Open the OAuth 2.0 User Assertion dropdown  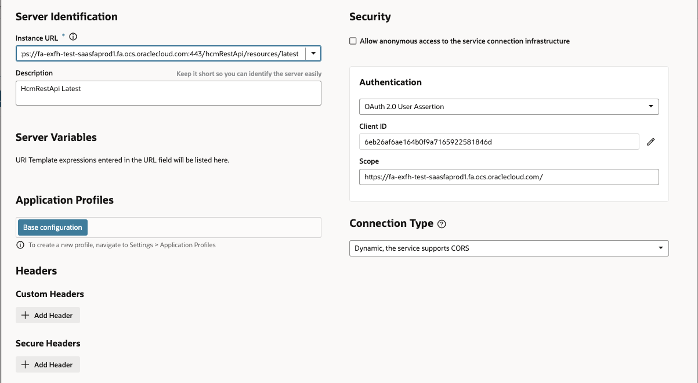point(508,107)
